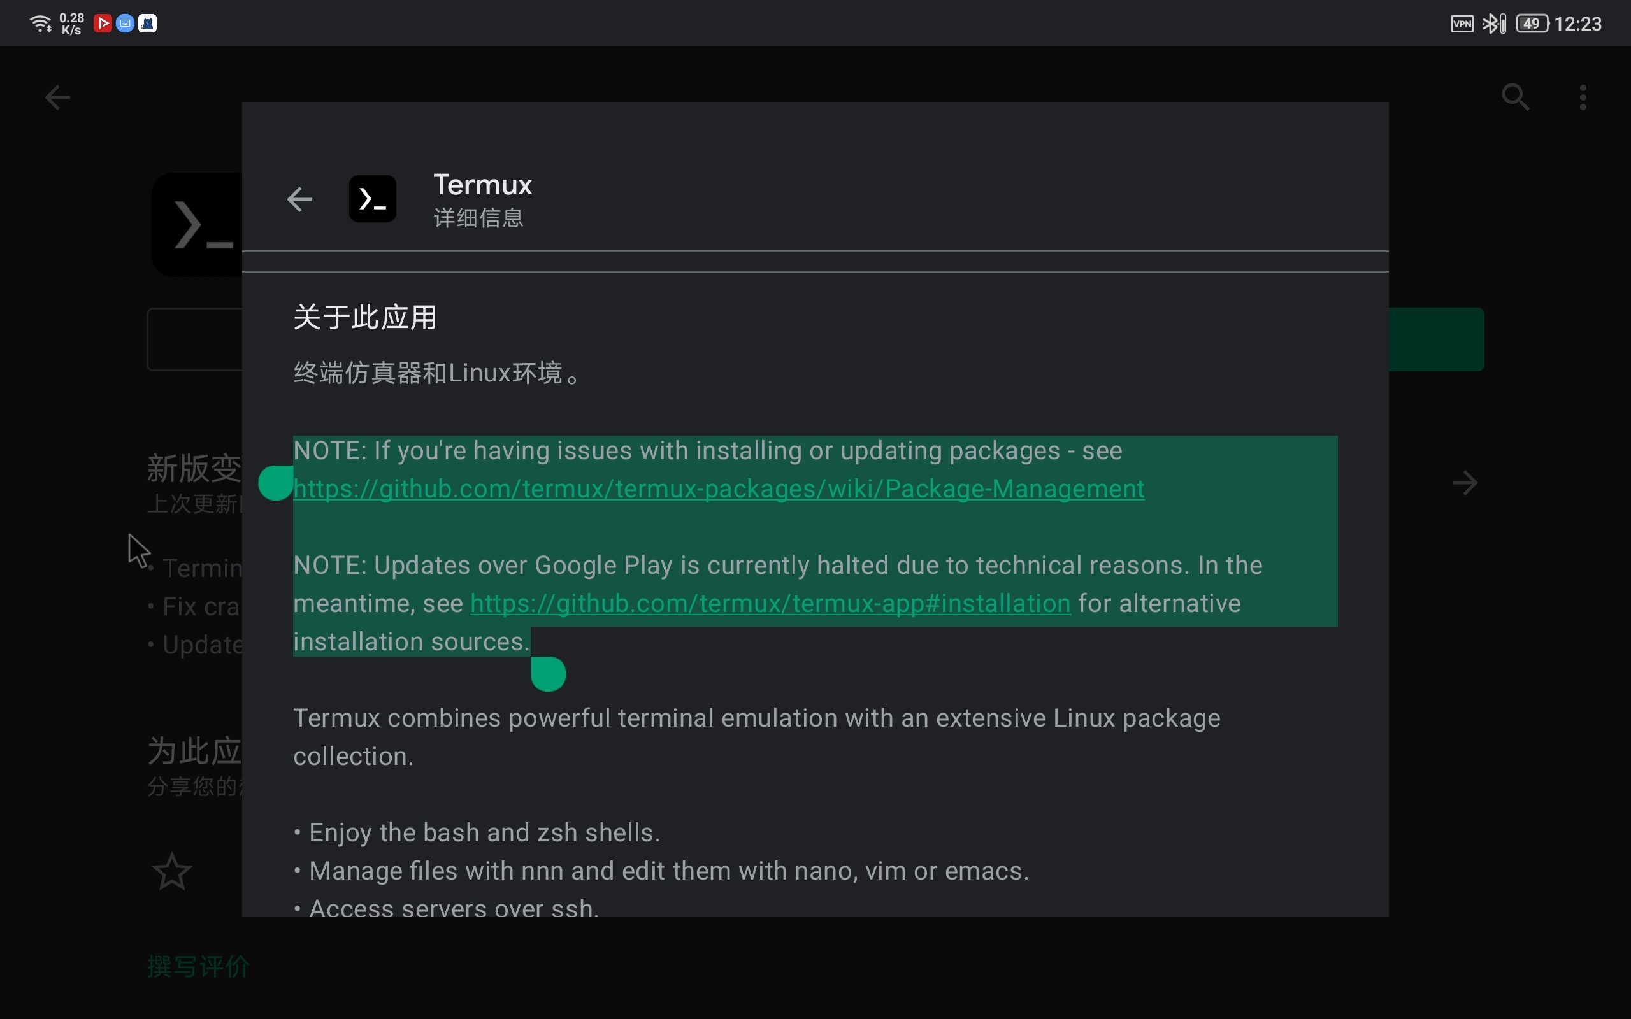This screenshot has width=1631, height=1019.
Task: Open the Package-Management wiki link
Action: click(719, 488)
